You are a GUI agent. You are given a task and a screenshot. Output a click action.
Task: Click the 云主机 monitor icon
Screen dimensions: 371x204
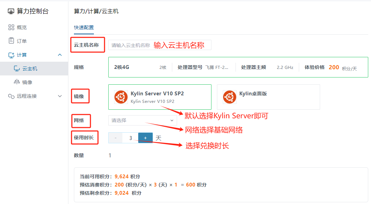pyautogui.click(x=17, y=69)
